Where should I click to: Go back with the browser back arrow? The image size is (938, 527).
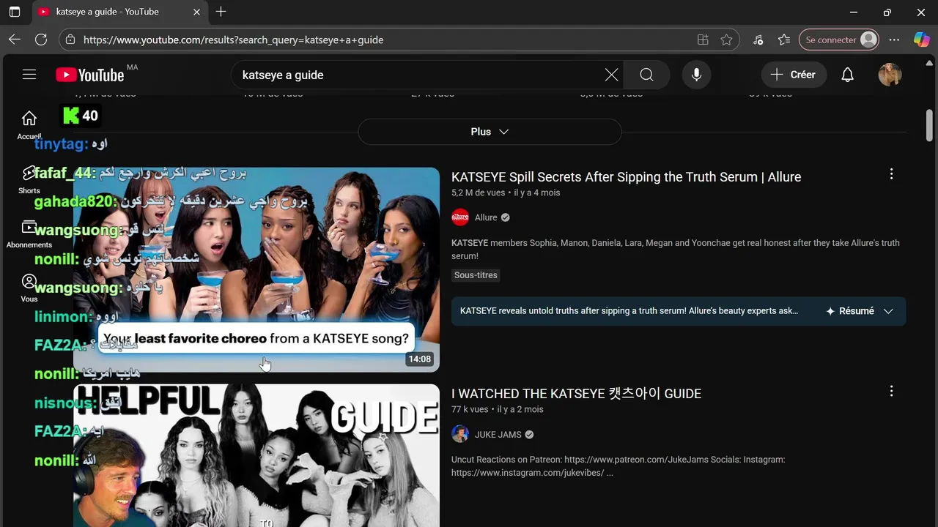click(x=15, y=40)
